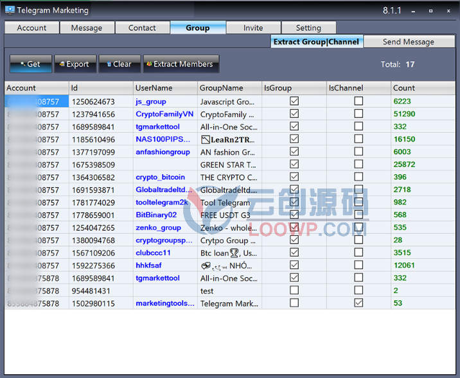Switch to the Send Message sub-tab
Screen dimensions: 460x378
[x=409, y=42]
